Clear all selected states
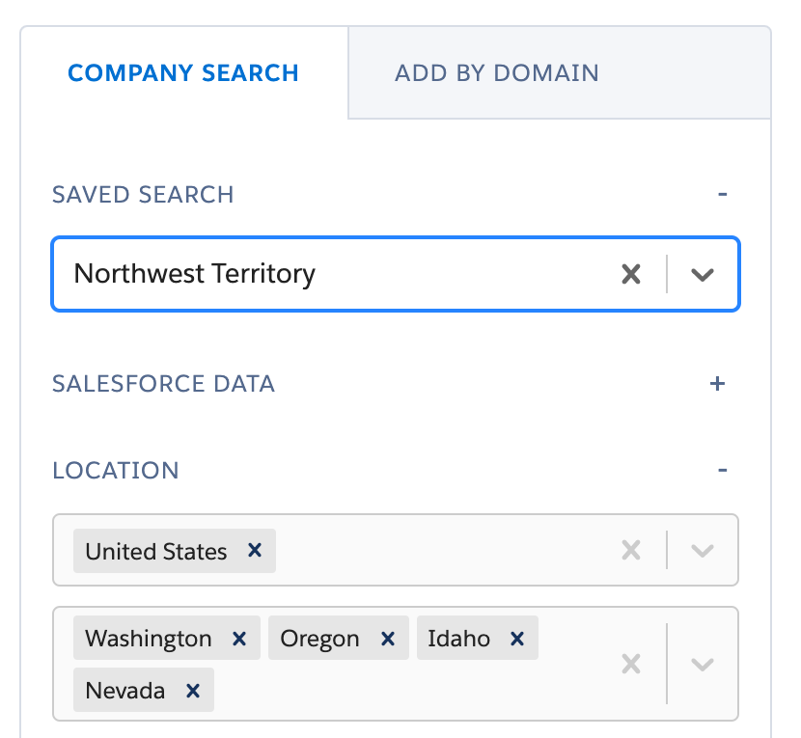This screenshot has height=738, width=801. pos(632,664)
